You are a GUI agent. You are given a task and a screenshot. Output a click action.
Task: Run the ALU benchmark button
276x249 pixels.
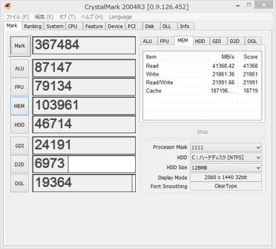[20, 68]
